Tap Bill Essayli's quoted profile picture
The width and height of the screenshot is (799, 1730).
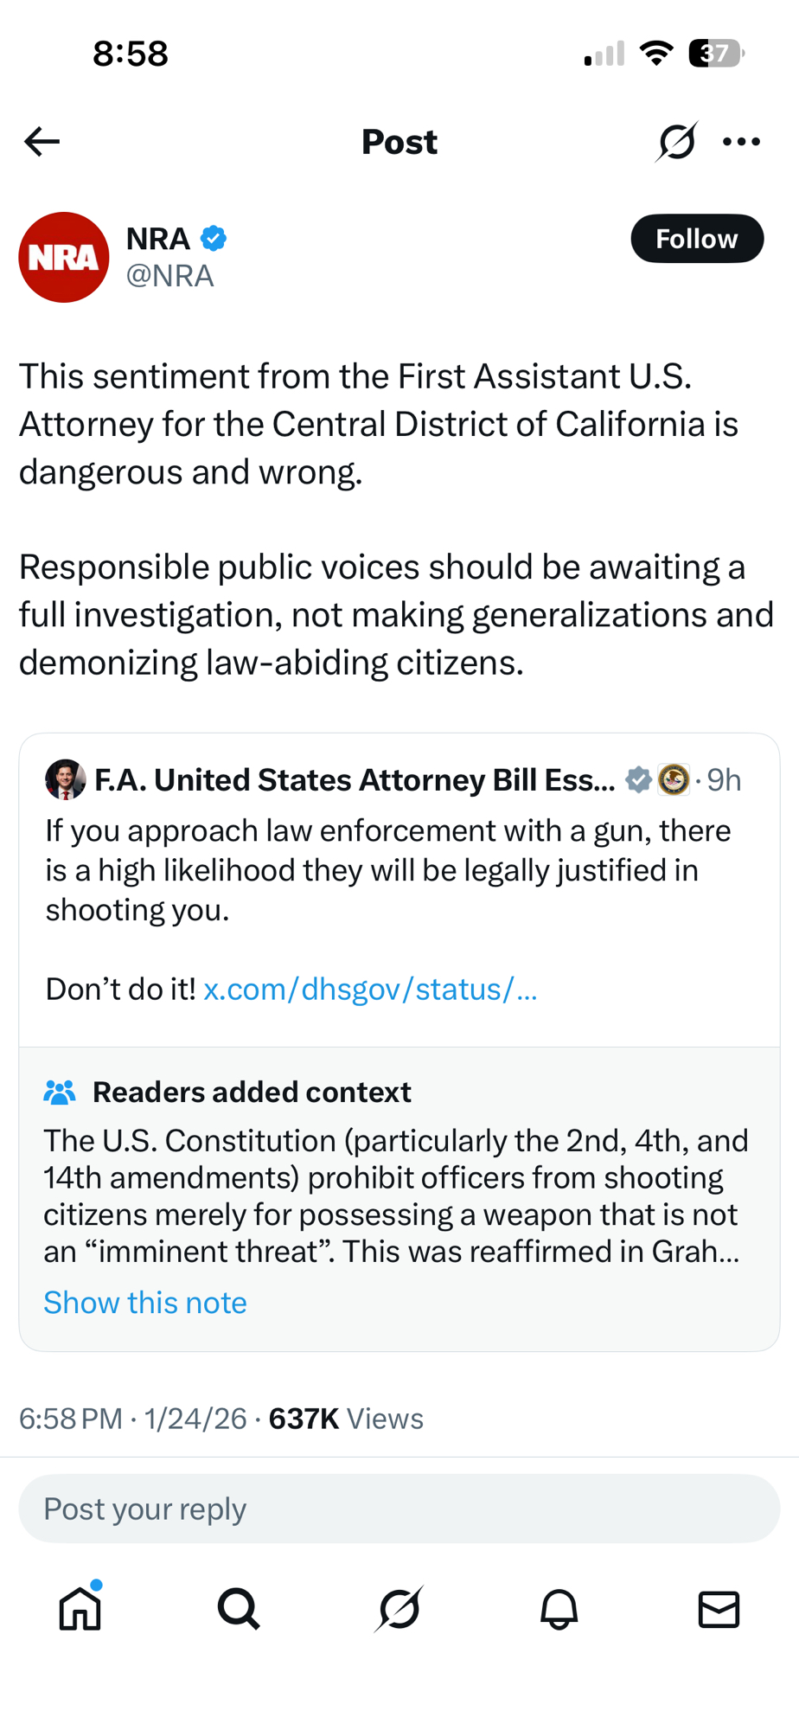66,779
